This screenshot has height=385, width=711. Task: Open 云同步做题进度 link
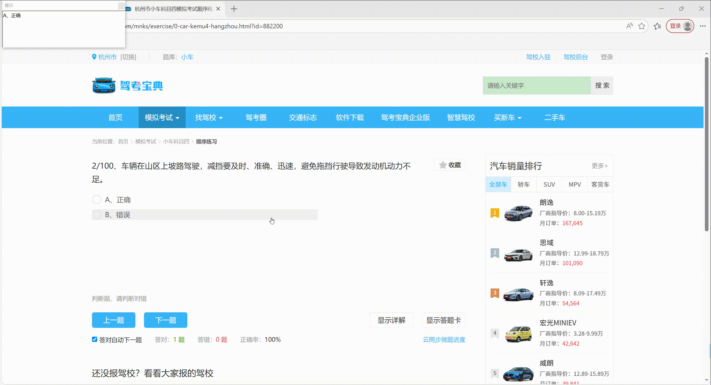[x=444, y=339]
